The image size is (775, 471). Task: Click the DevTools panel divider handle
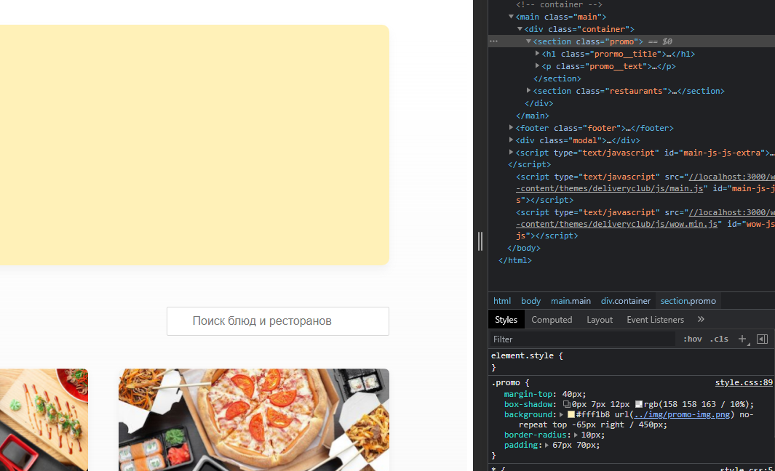[480, 241]
